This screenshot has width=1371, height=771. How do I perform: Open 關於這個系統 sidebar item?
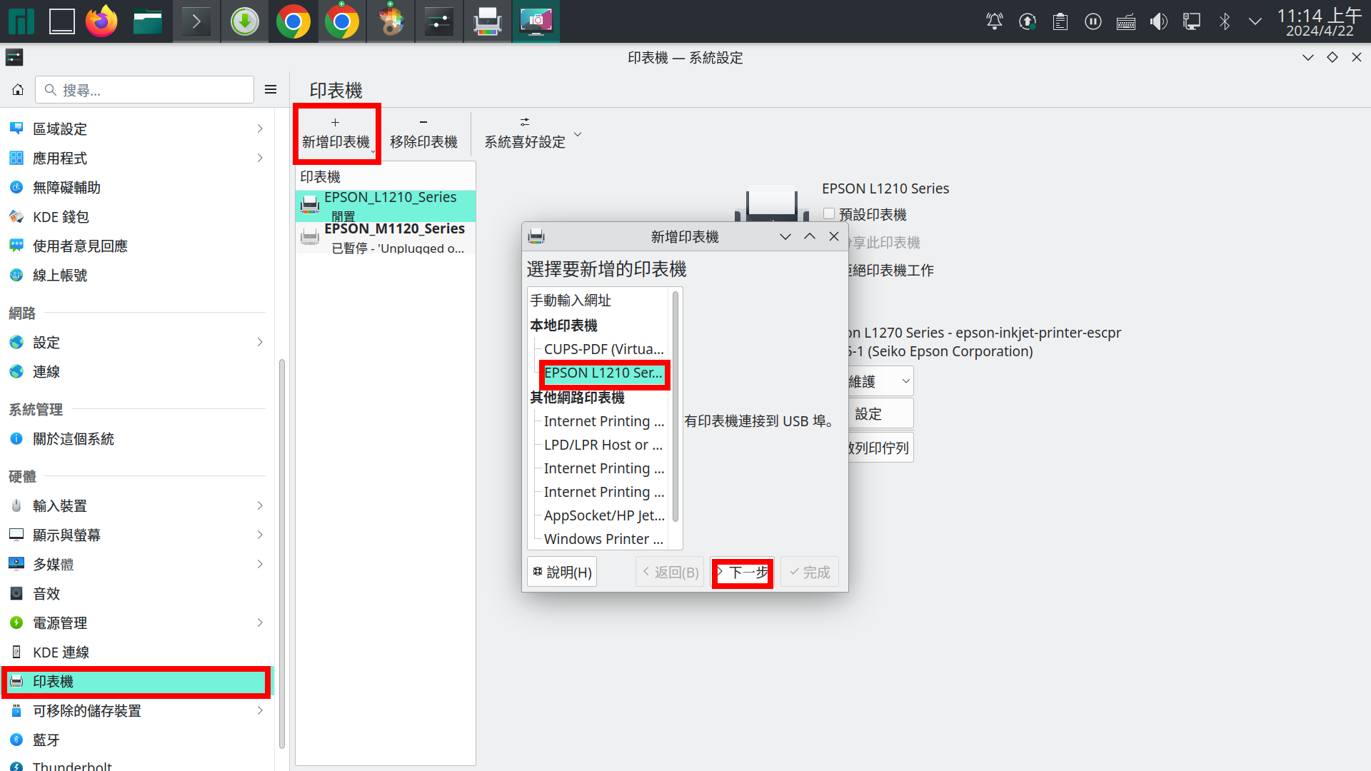73,439
